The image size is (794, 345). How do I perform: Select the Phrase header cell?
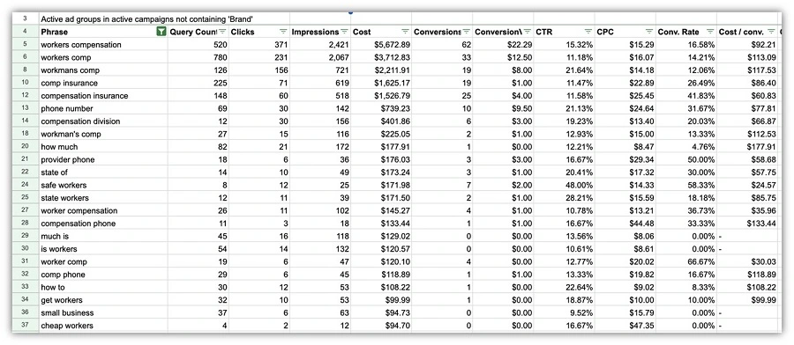103,32
